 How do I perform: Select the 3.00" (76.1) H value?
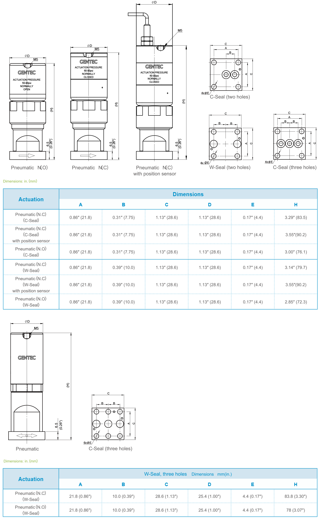tap(296, 252)
